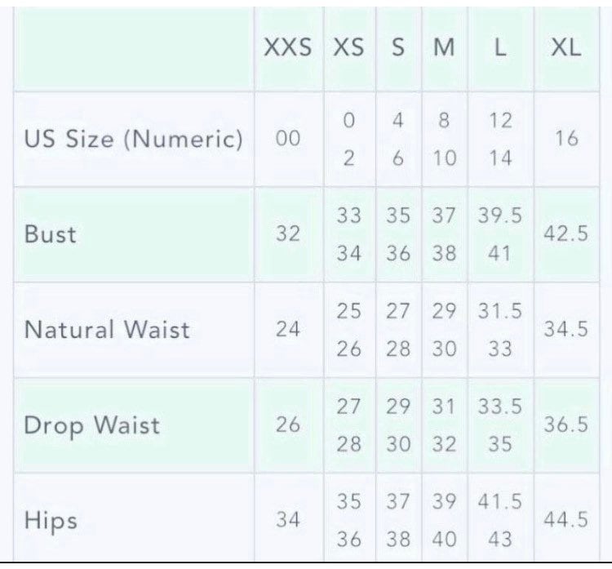Click the Natural Waist row label
Screen dimensions: 612x569
107,330
